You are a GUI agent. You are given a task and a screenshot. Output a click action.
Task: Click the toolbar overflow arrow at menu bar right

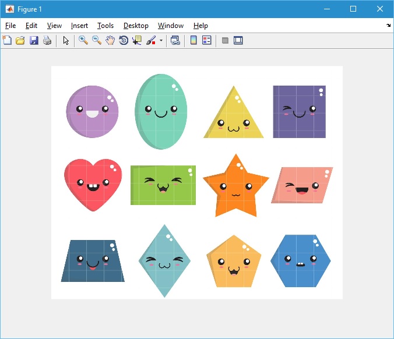pos(389,26)
